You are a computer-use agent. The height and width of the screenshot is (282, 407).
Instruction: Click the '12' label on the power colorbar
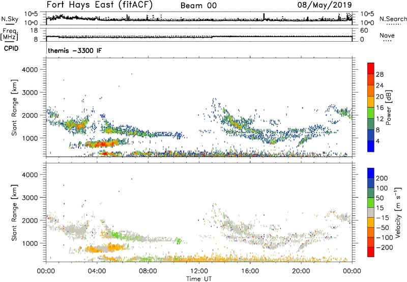pos(380,119)
